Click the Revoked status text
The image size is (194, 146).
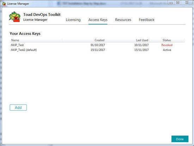coord(167,45)
